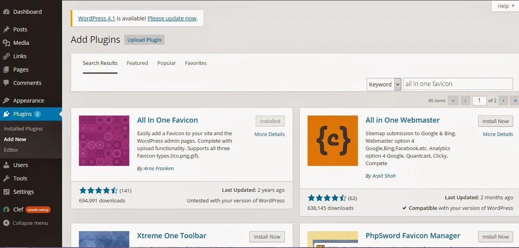Click Collapse menu label
519x248 pixels.
[30, 223]
